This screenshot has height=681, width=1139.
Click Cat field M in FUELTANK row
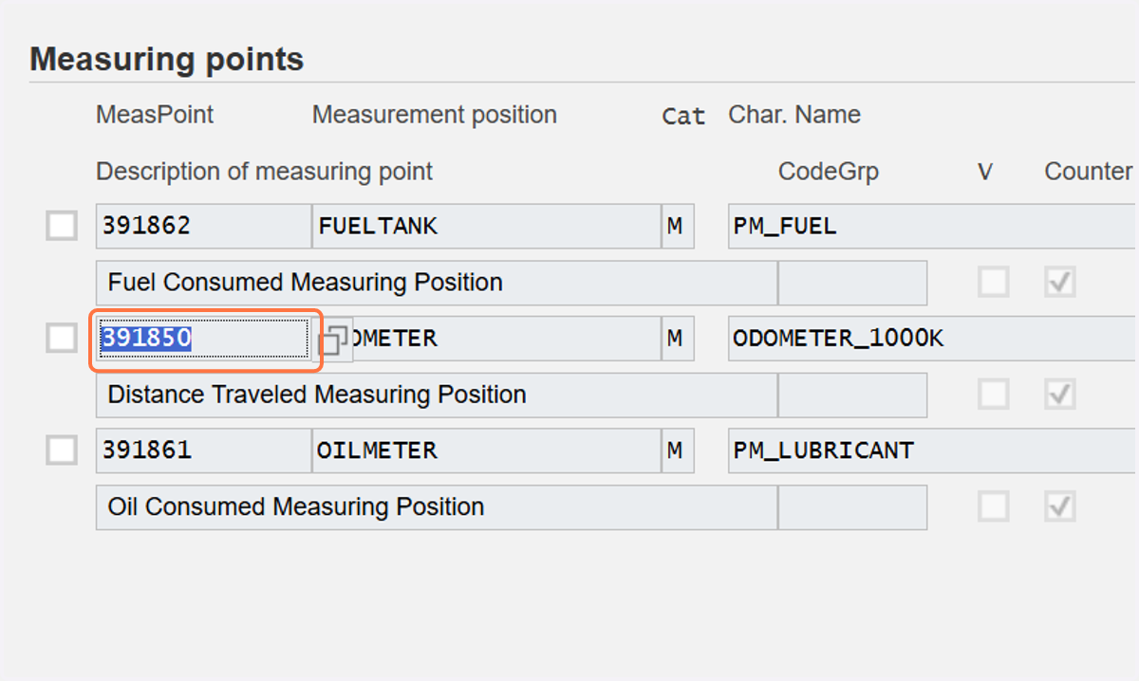pyautogui.click(x=678, y=226)
